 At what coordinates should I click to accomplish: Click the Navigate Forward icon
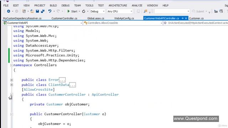[x=17, y=11]
